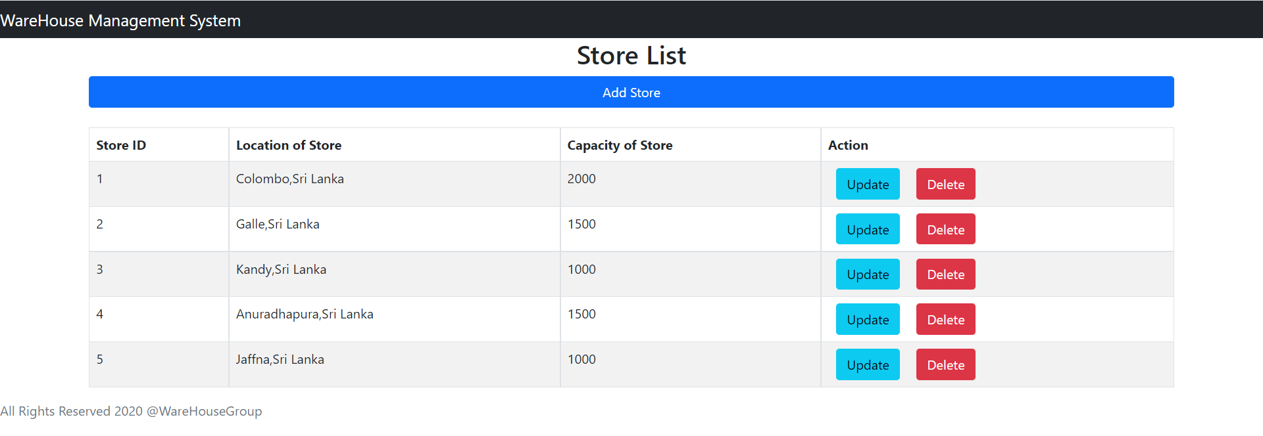
Task: Update the Kandy,Sri Lanka store
Action: point(868,274)
